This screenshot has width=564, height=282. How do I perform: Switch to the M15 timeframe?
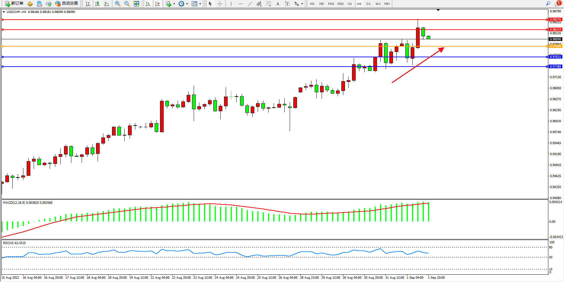pos(331,4)
